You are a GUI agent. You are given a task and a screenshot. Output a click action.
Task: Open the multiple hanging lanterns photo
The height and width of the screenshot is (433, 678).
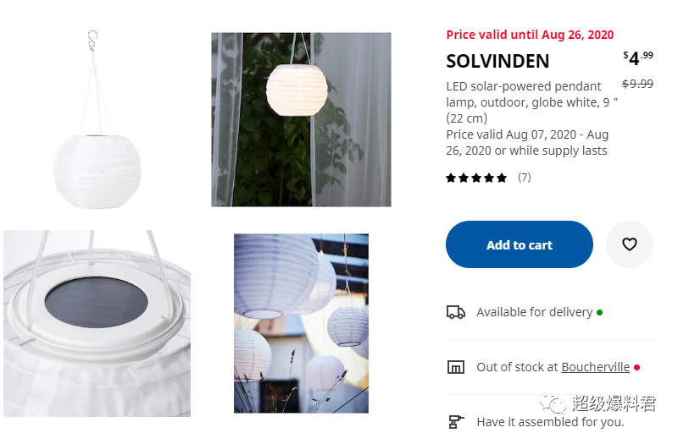tap(301, 323)
